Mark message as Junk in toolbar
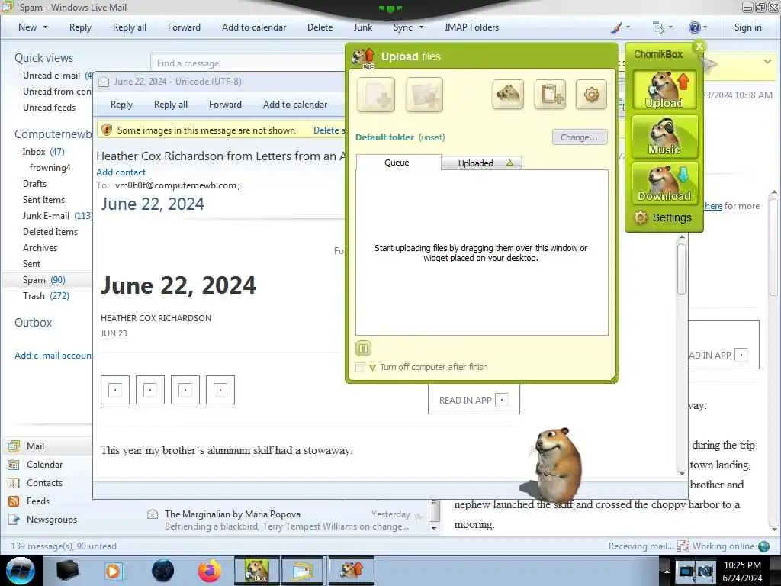 362,27
